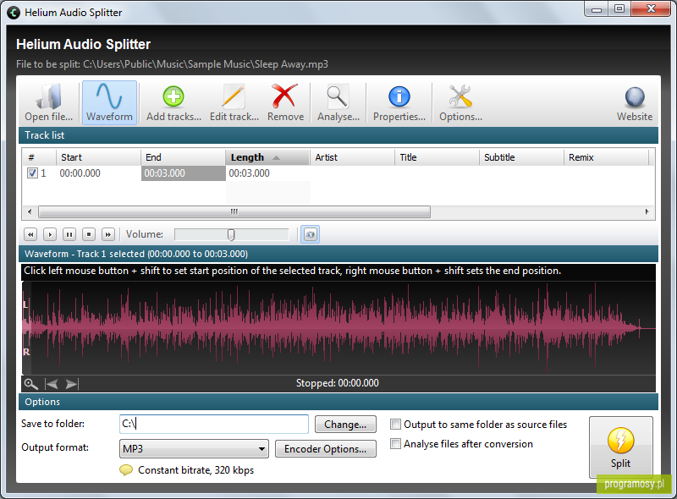Sort by the End column header
Screen dimensions: 677x499
click(x=183, y=157)
